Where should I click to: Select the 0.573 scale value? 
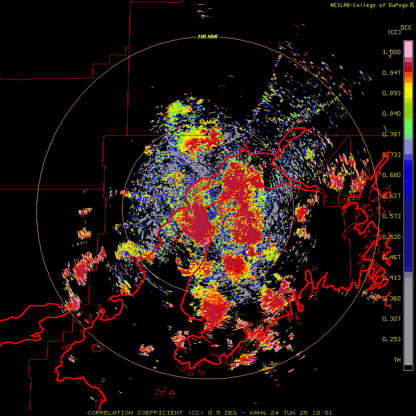tap(392, 216)
